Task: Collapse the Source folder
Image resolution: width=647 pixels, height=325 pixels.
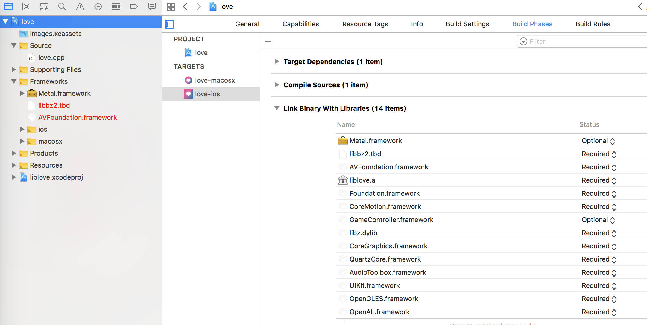Action: (x=14, y=45)
